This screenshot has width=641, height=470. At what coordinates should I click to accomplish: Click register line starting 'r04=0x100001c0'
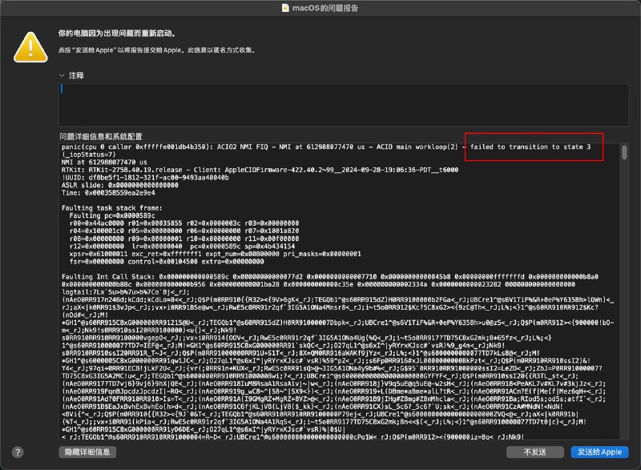184,231
